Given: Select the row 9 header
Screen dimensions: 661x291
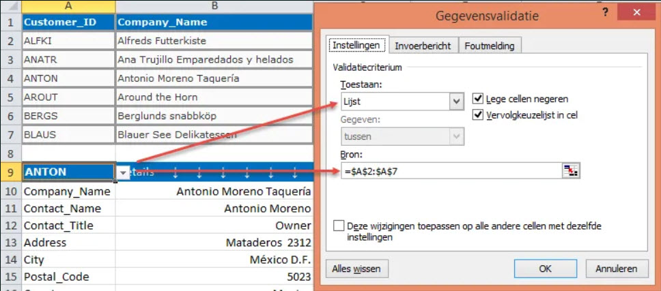Looking at the screenshot, I should point(11,172).
